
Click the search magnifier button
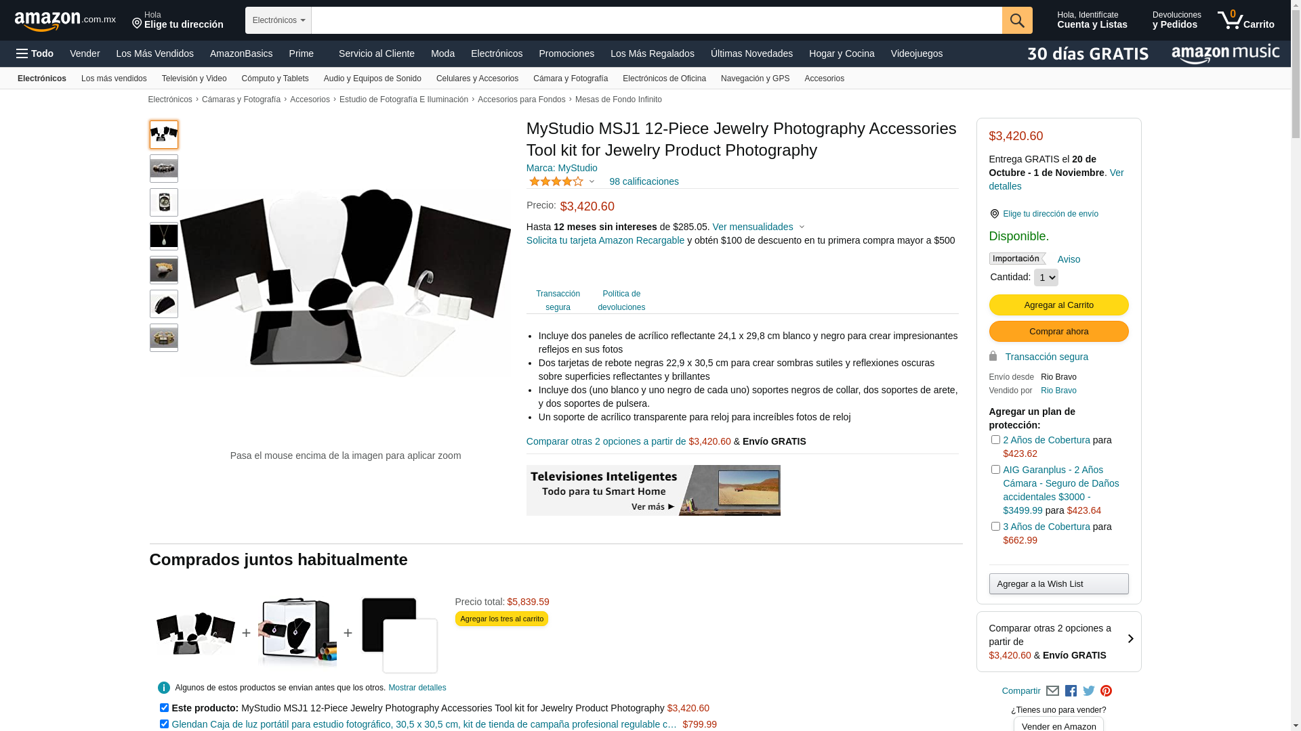coord(1017,20)
